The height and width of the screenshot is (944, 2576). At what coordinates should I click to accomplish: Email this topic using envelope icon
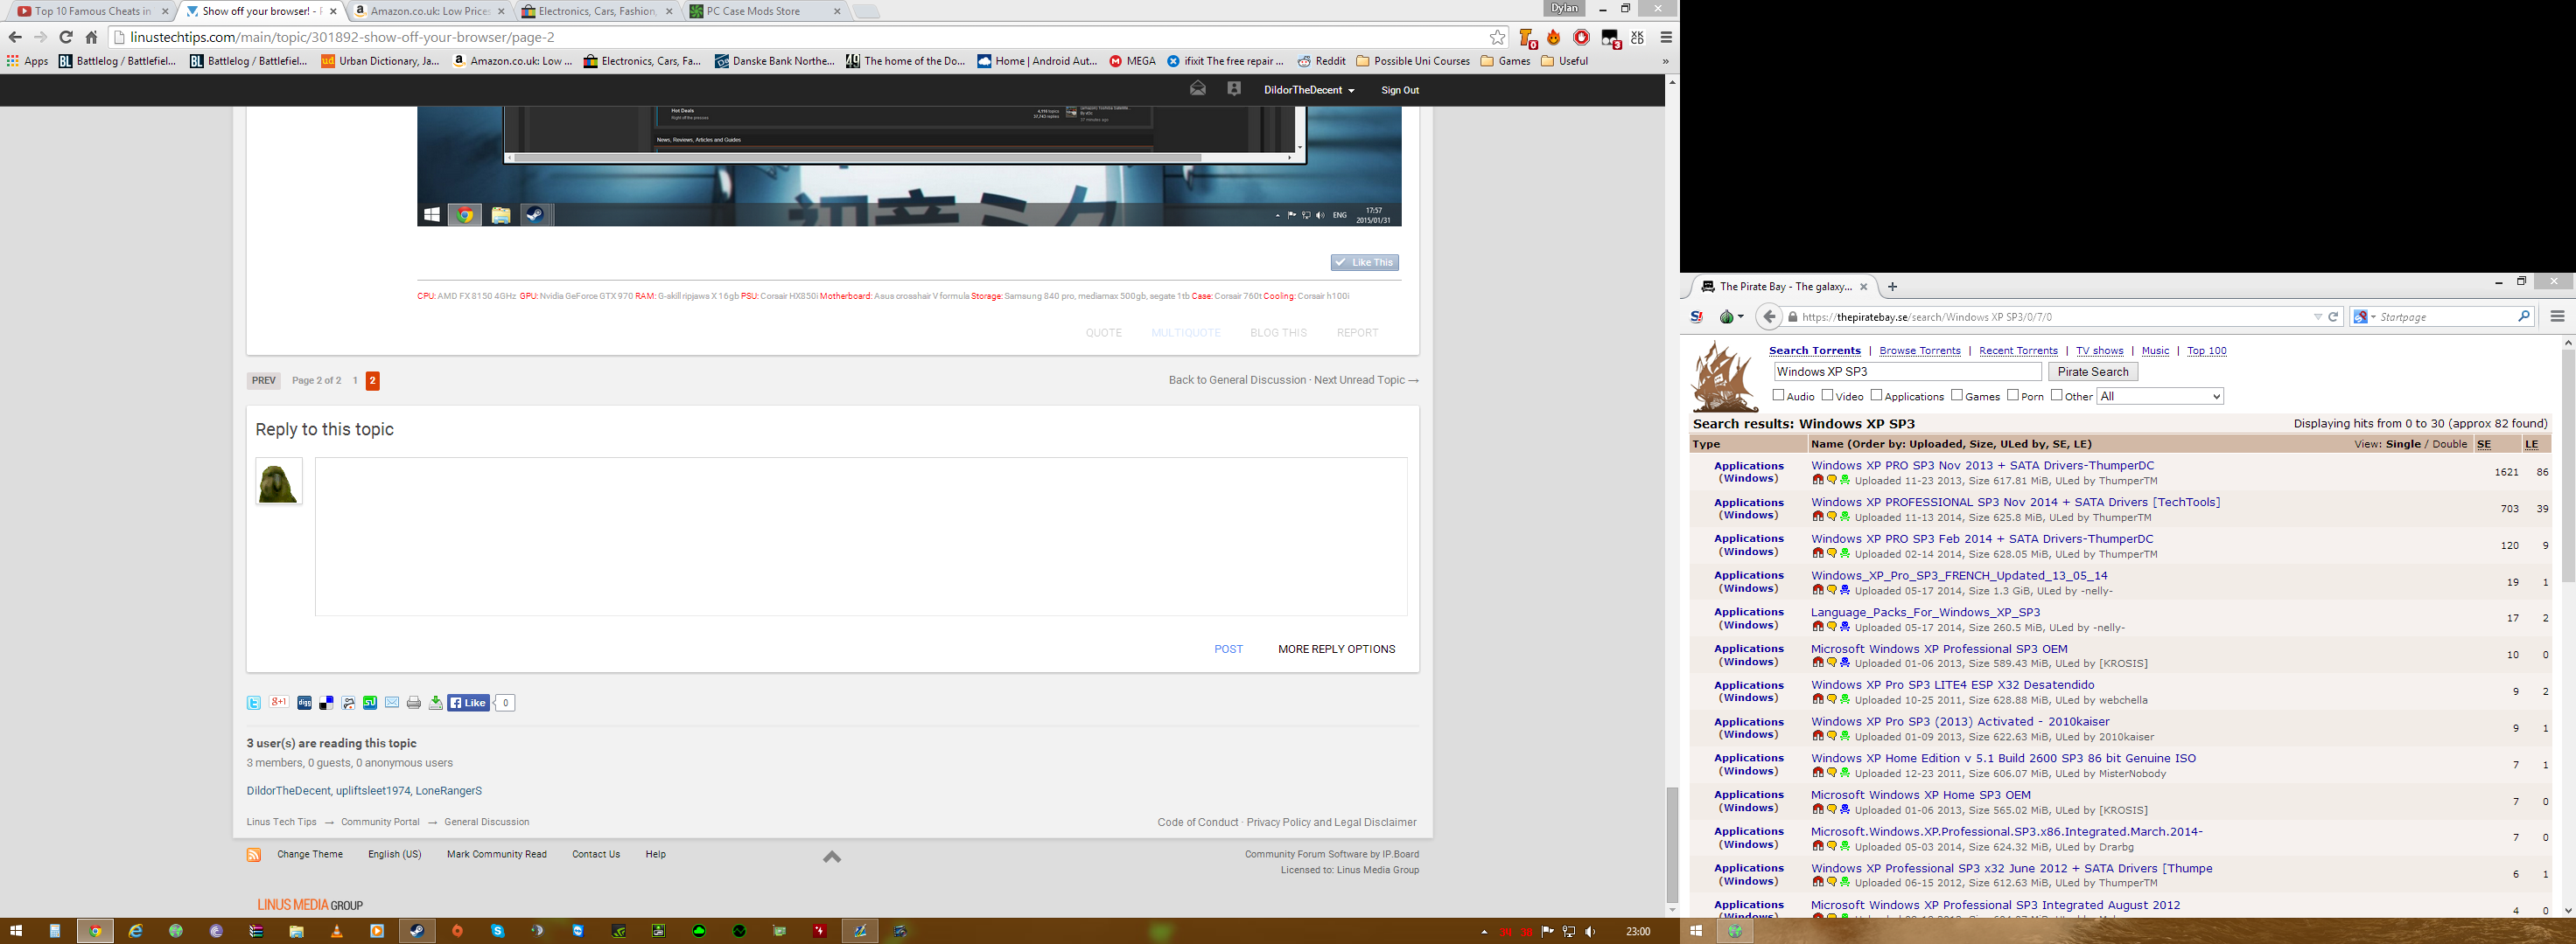[x=392, y=704]
